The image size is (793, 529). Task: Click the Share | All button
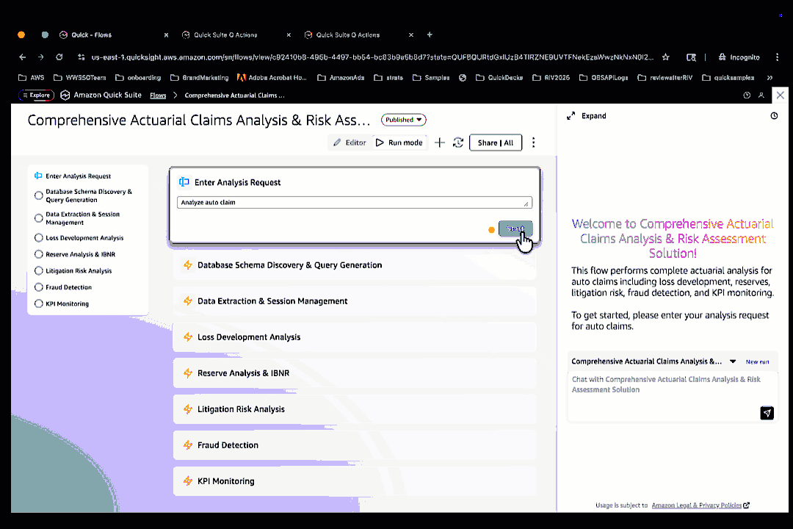tap(496, 143)
